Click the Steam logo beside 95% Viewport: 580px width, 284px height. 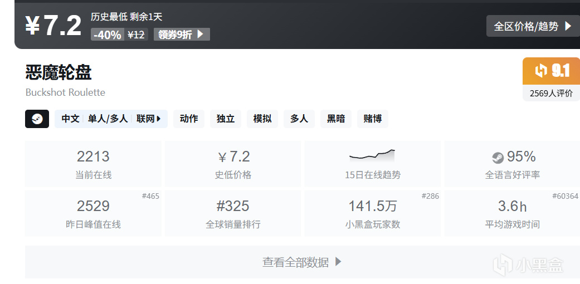tap(498, 158)
